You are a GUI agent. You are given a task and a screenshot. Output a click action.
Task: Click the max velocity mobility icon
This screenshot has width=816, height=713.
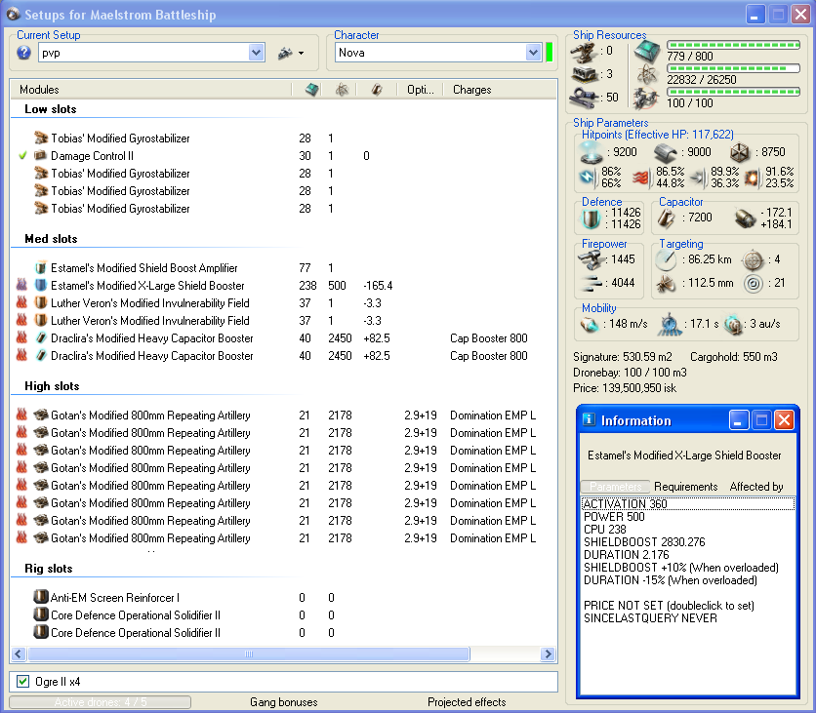(590, 324)
